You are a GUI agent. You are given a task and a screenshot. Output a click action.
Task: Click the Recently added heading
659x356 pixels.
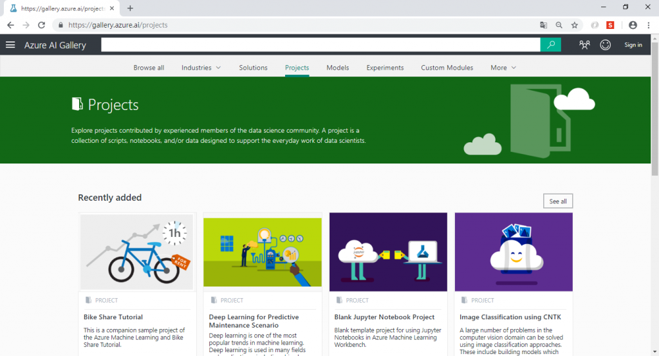click(109, 198)
